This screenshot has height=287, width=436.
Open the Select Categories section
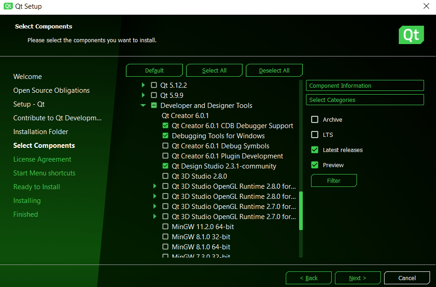[x=365, y=100]
